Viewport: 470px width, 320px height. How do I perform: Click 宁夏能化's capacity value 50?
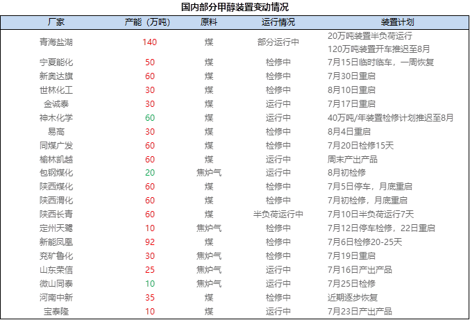(150, 62)
